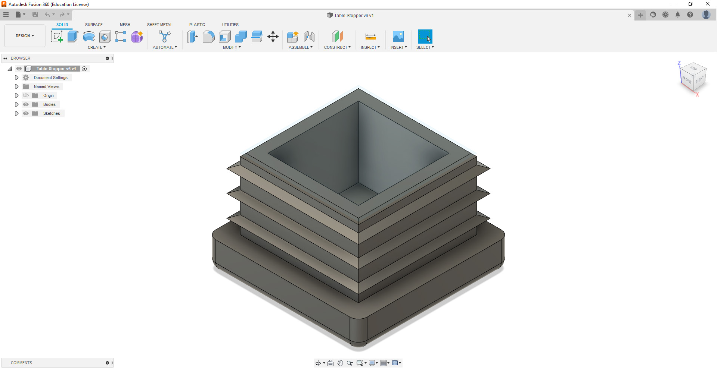Viewport: 717px width, 369px height.
Task: Open the Joint tool in Assemble
Action: pos(309,37)
